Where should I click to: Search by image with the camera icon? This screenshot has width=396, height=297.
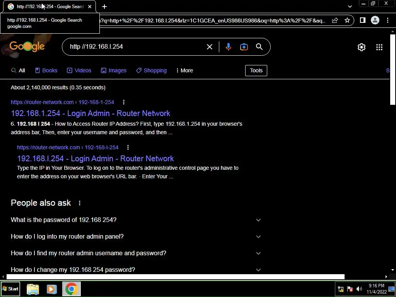click(x=244, y=47)
